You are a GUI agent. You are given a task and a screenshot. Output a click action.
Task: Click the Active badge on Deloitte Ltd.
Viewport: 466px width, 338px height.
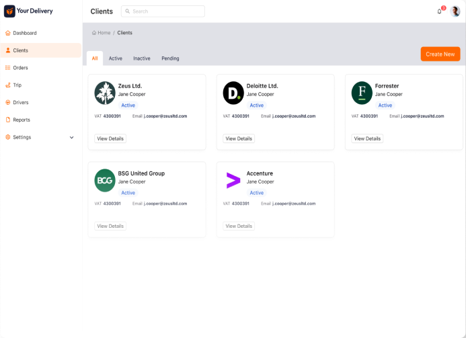point(256,105)
